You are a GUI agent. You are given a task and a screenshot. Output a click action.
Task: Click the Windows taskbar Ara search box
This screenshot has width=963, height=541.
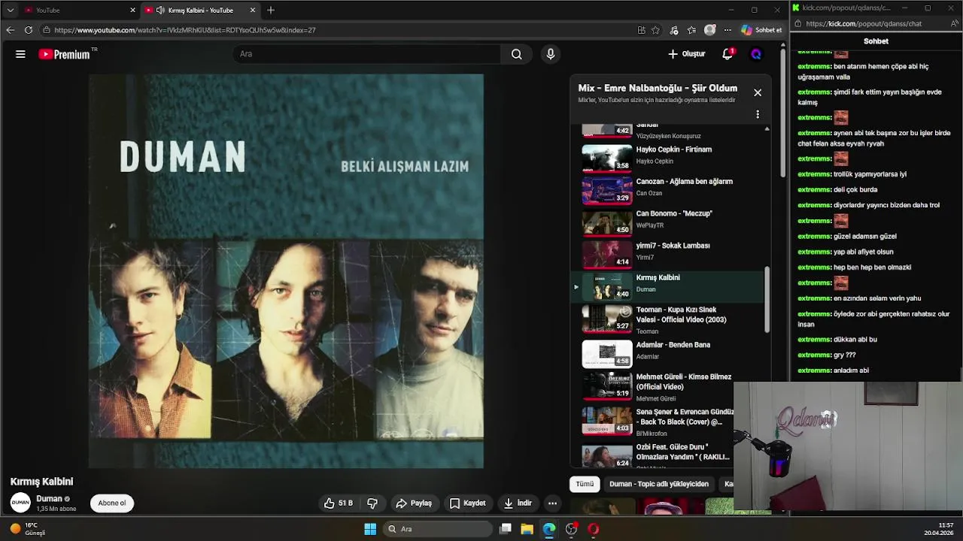pos(438,529)
